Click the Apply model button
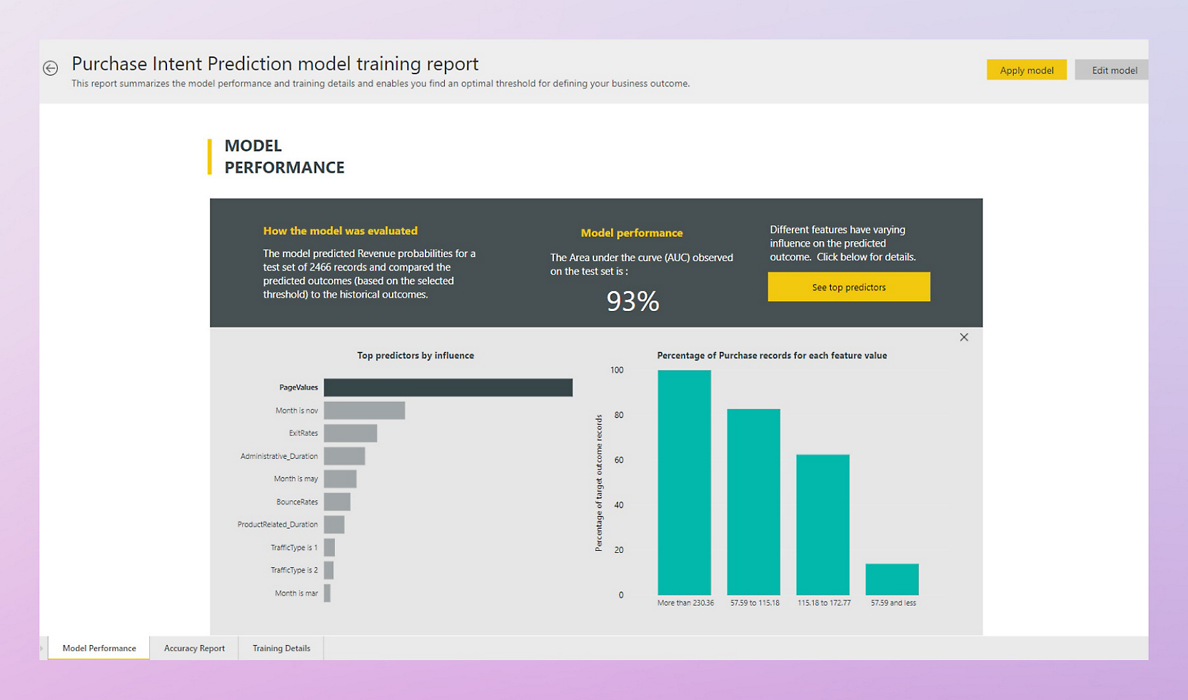The image size is (1188, 700). (1026, 70)
